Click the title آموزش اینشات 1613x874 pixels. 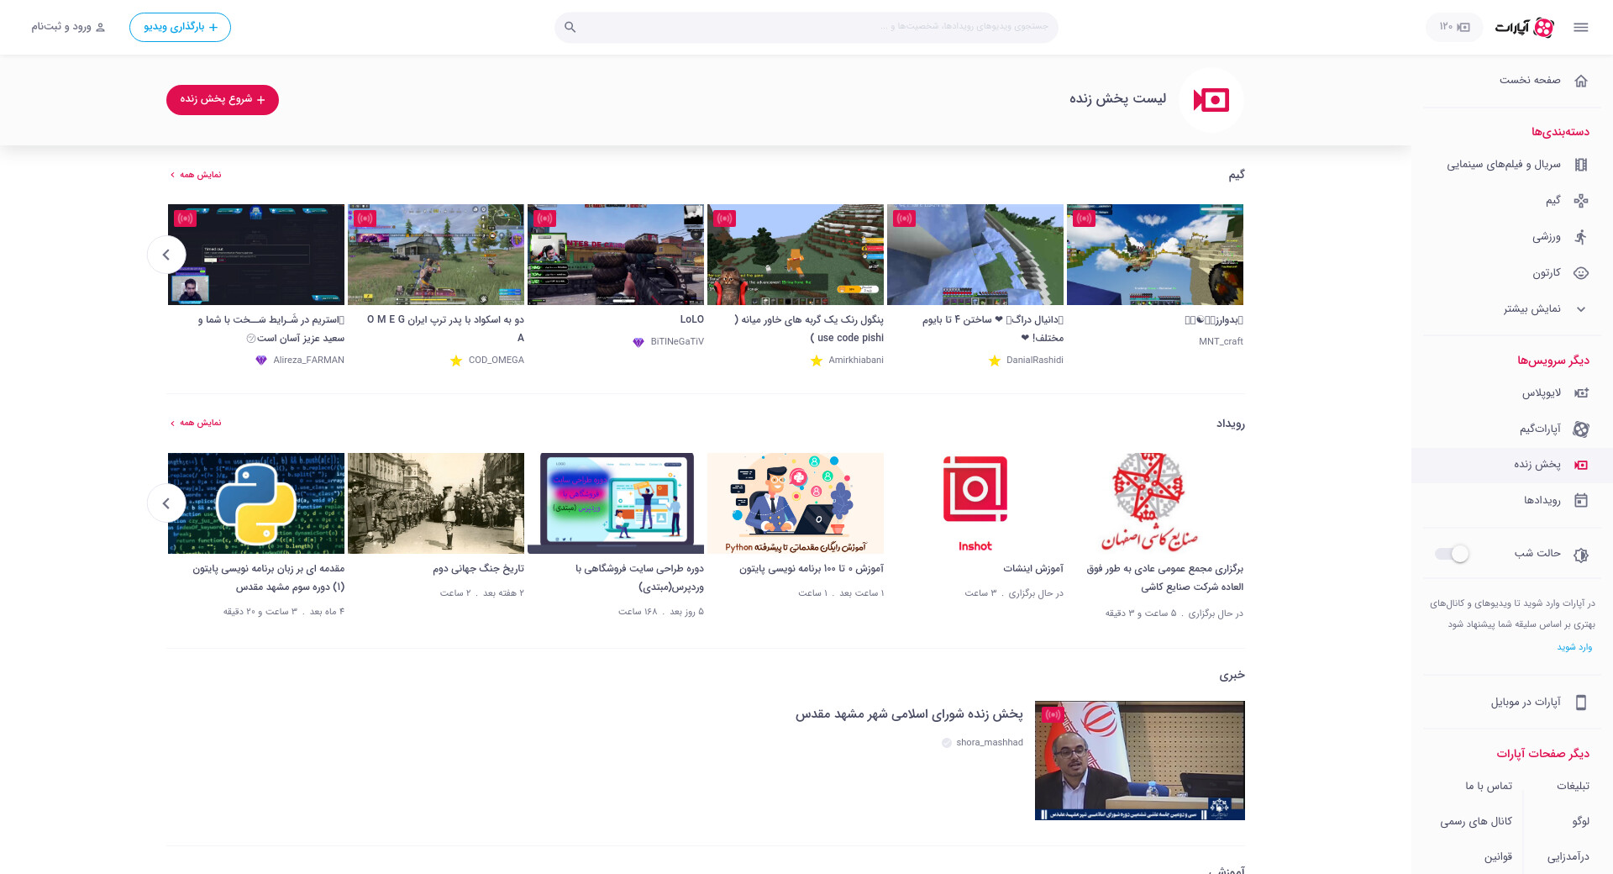click(1033, 569)
